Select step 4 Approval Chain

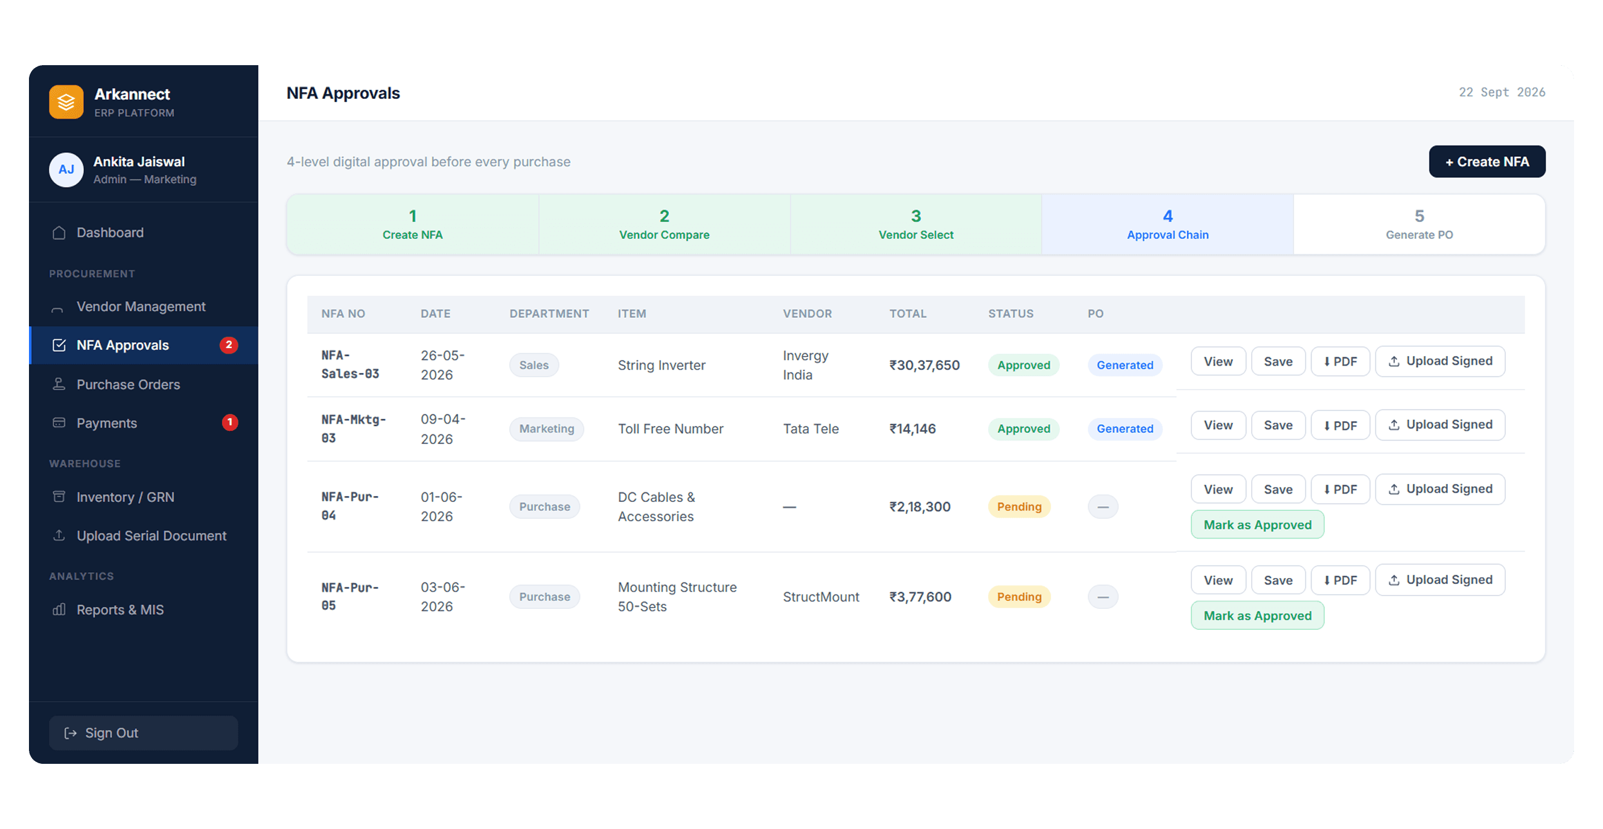click(x=1167, y=224)
